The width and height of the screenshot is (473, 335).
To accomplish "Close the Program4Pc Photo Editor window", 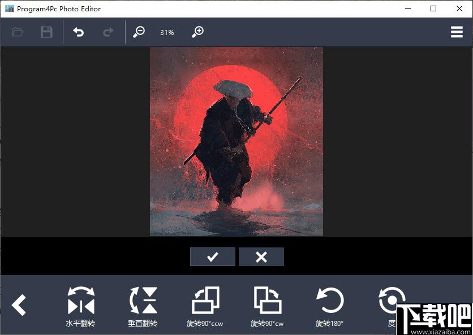I will click(x=459, y=8).
